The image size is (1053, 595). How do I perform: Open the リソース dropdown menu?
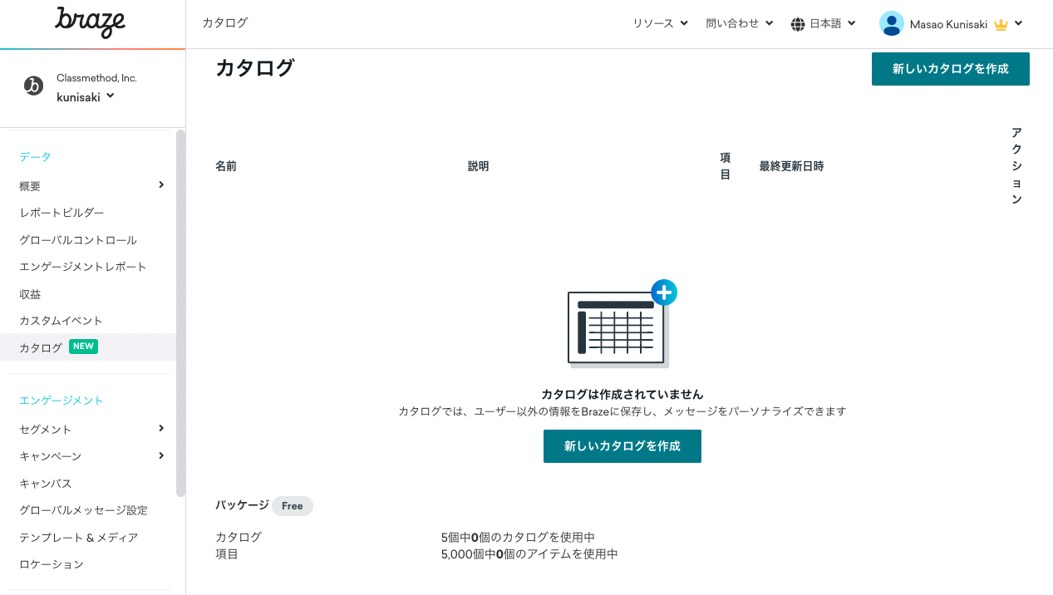660,23
